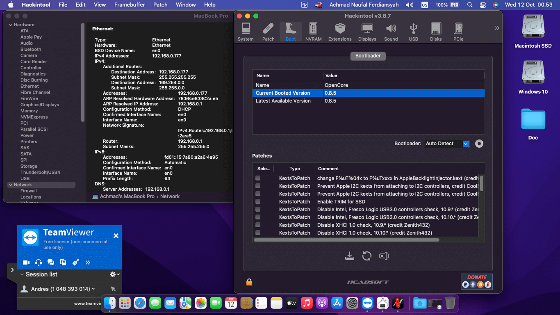The image size is (560, 315).
Task: Select Firewall in System Information sidebar
Action: [29, 191]
